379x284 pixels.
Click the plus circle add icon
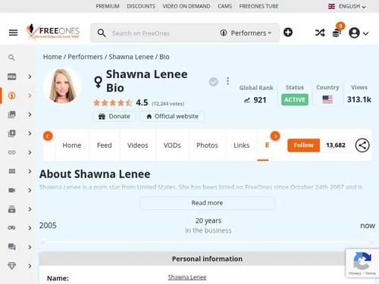click(288, 33)
